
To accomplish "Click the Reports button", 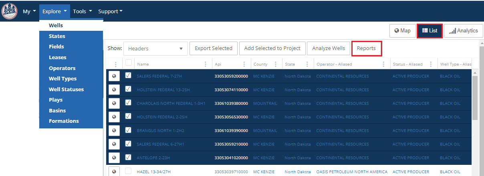I will (x=366, y=48).
